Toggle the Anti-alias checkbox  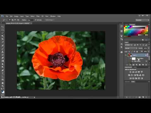click(x=36, y=20)
